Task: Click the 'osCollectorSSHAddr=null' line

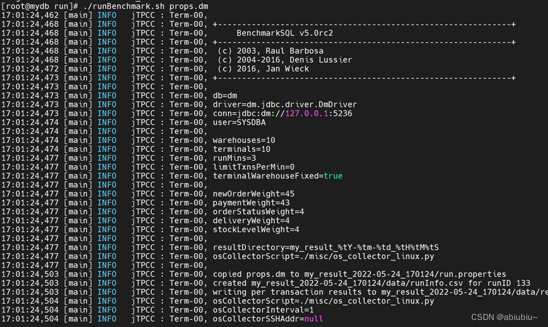Action: tap(268, 319)
